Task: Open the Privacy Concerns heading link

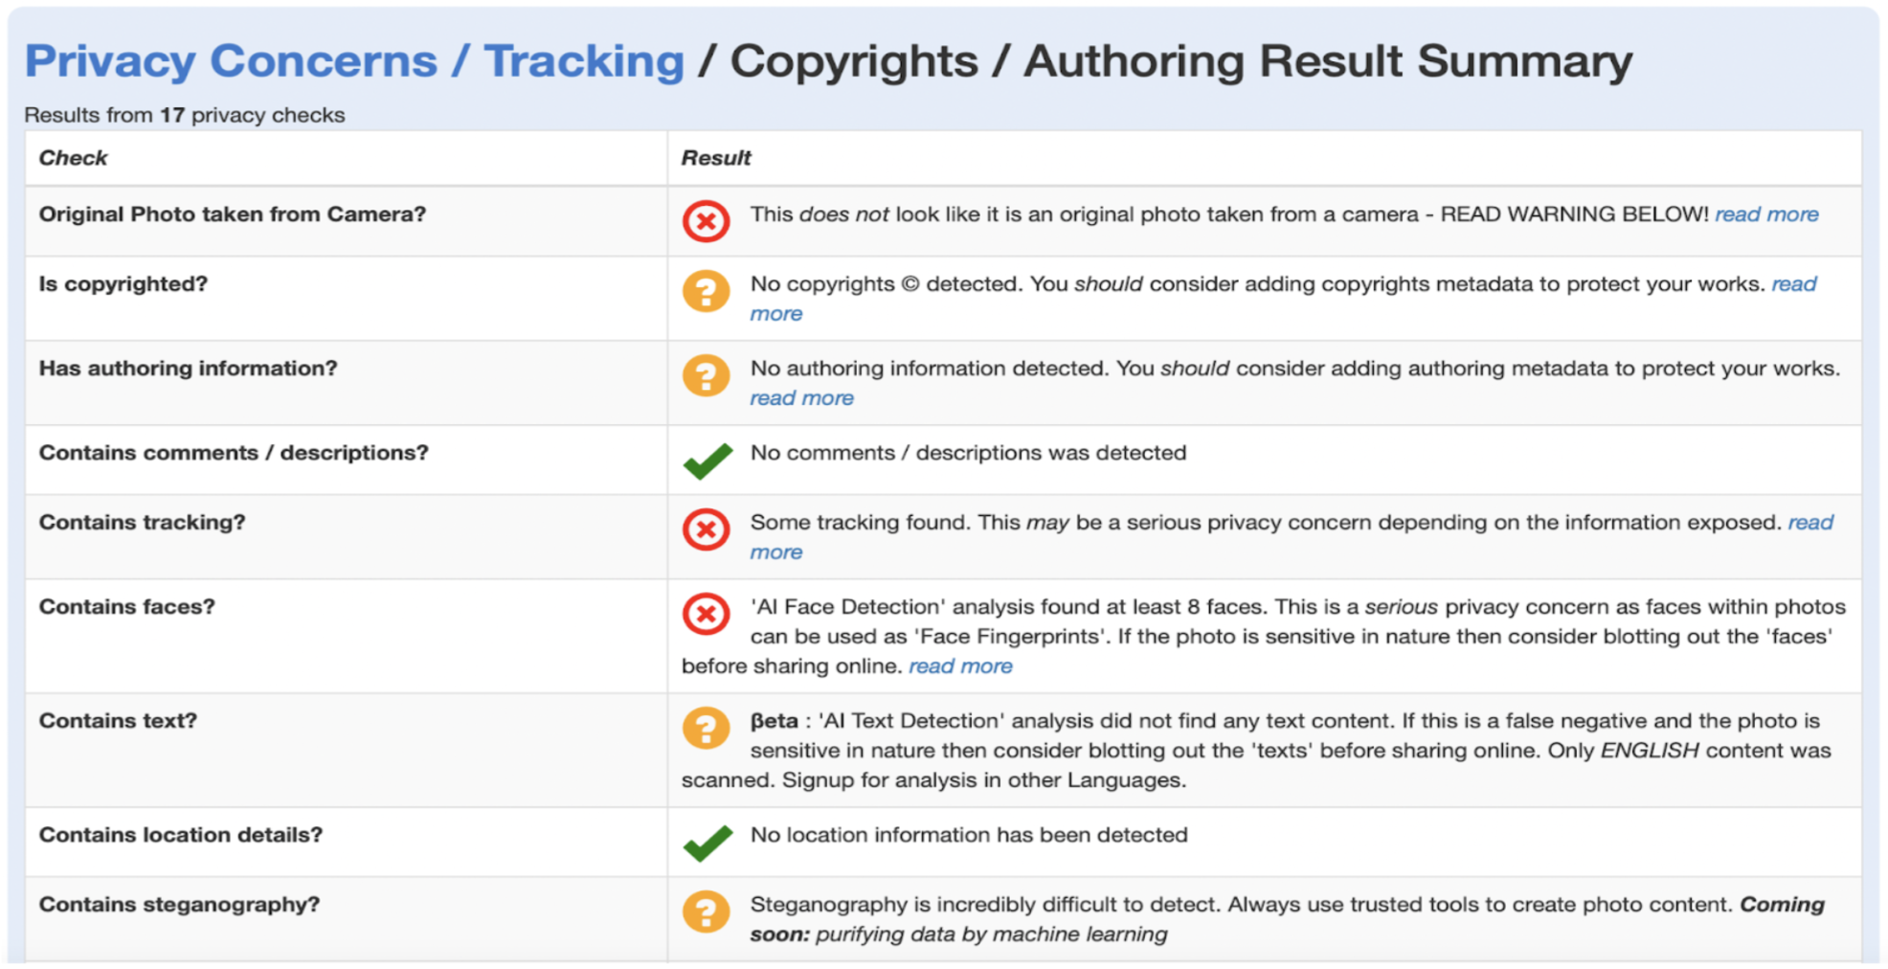Action: [x=231, y=61]
